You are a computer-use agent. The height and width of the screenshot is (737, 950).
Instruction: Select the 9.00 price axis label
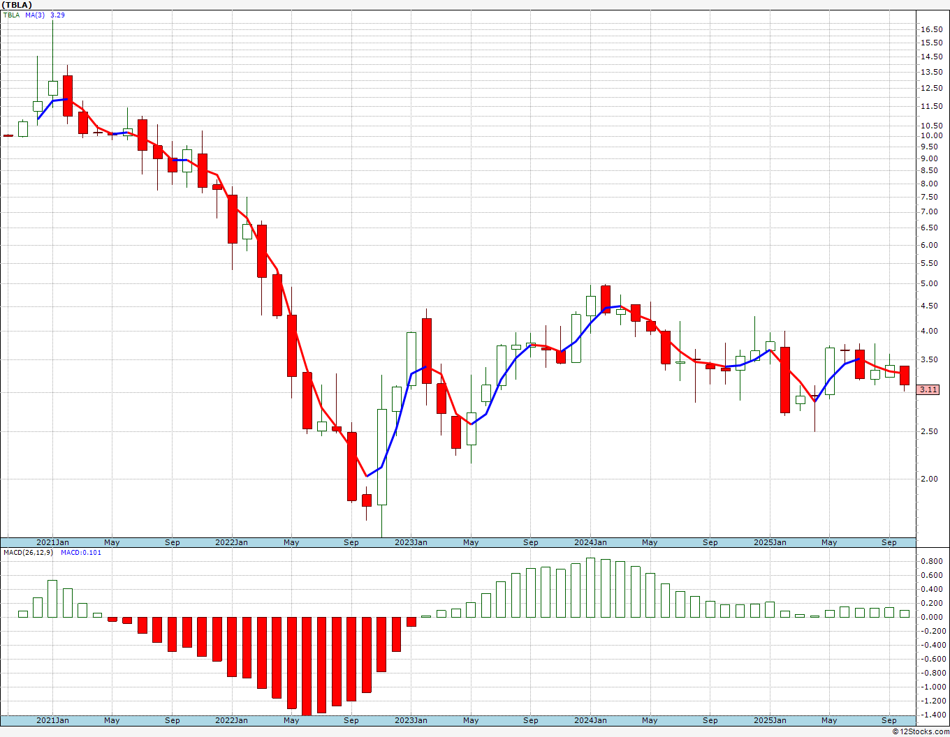pos(930,158)
